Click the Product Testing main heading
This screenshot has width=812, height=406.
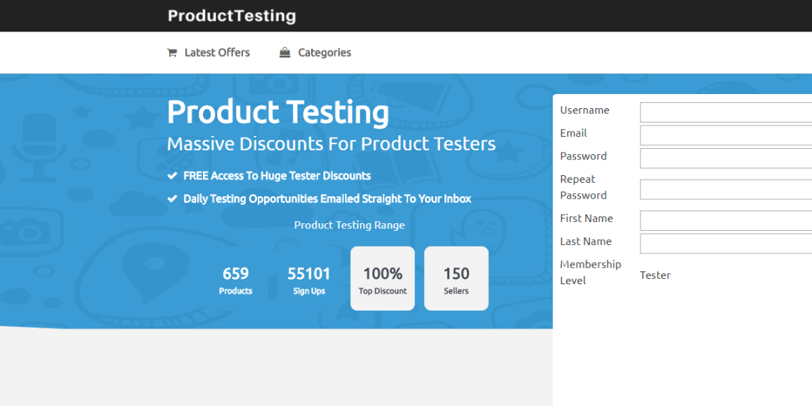(x=278, y=112)
